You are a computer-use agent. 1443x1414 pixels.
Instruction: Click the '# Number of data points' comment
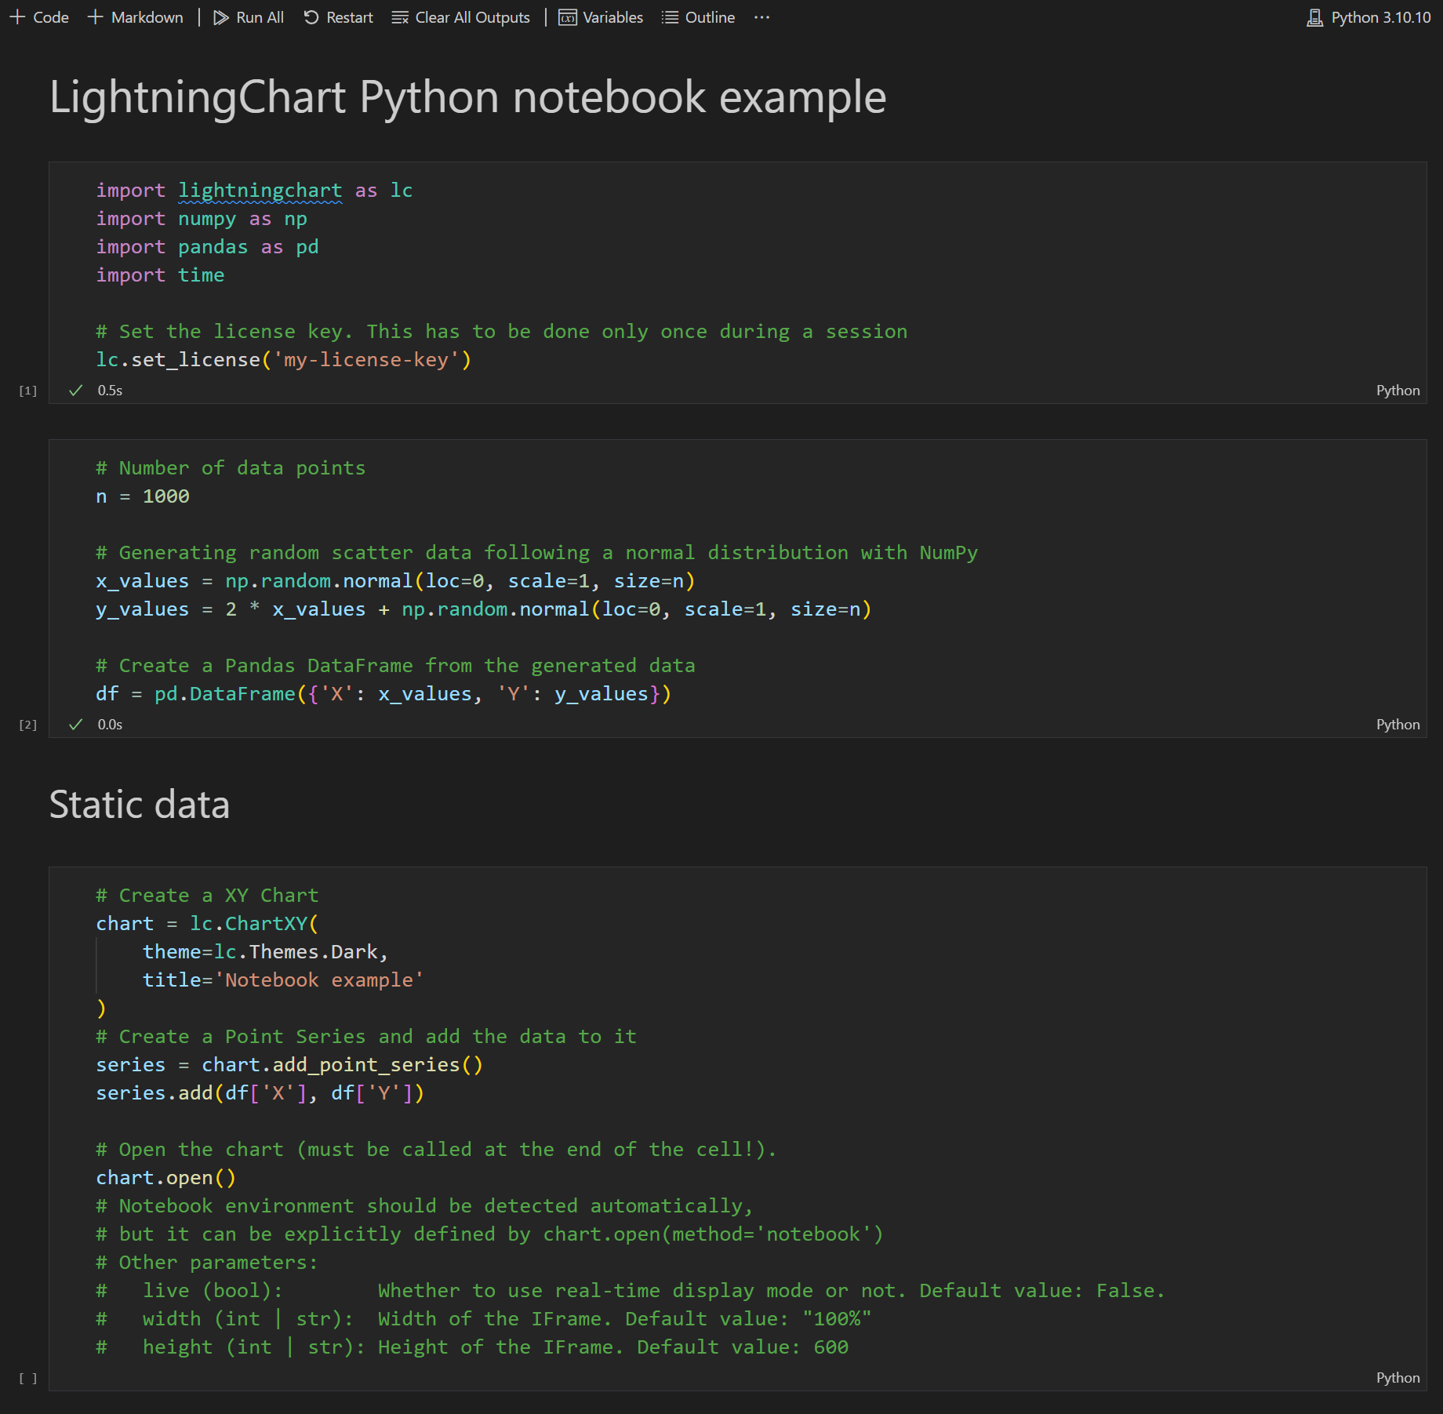tap(231, 468)
